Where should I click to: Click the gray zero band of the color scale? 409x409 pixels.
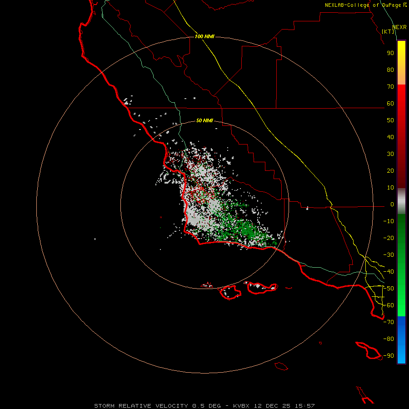tap(401, 201)
